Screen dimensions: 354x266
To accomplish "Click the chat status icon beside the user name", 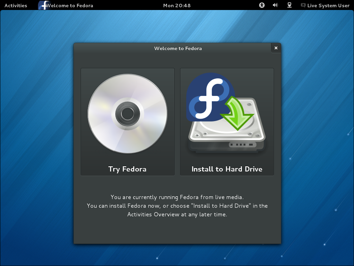I will [x=303, y=6].
